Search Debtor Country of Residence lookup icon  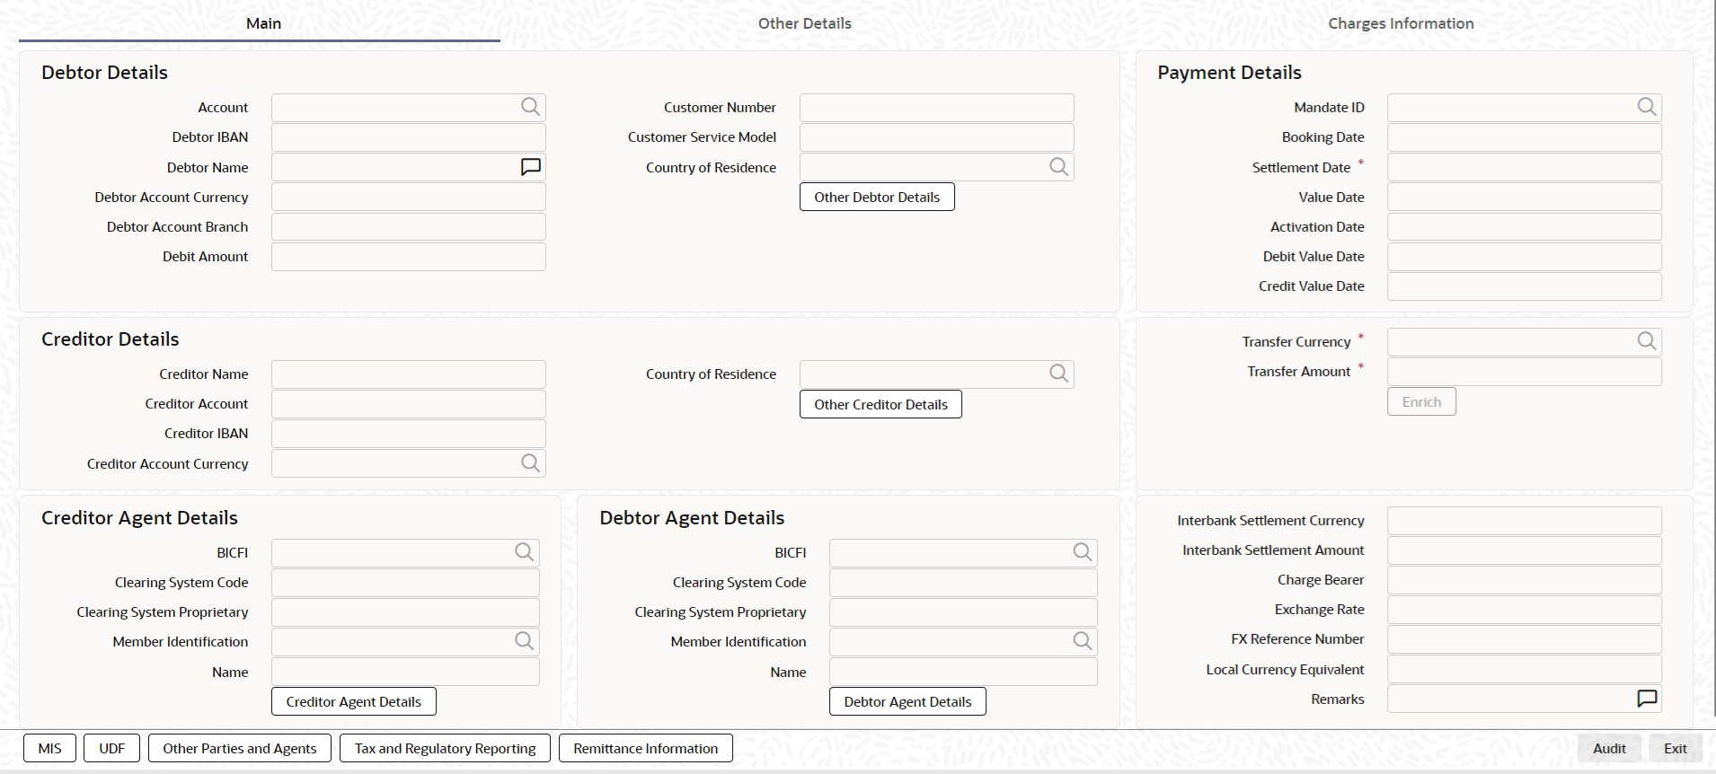pos(1059,167)
